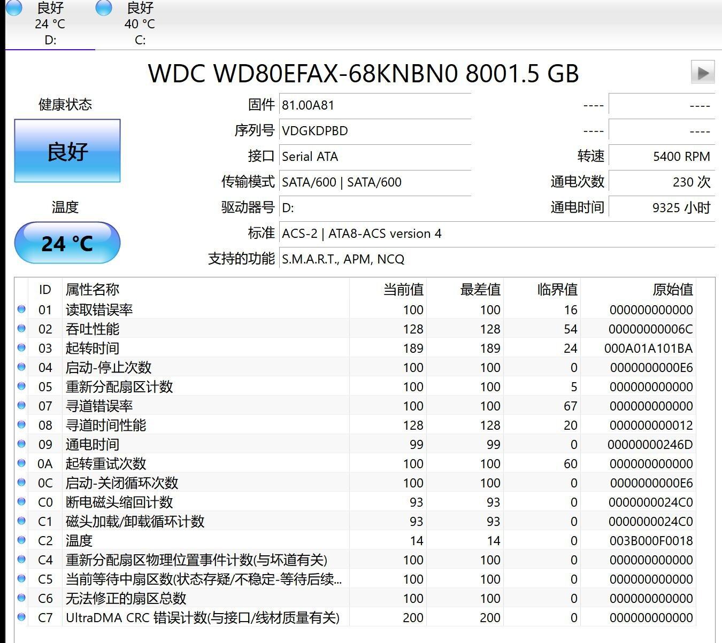Click the status dot for ID C5 row
Screen dimensions: 722x643
[x=21, y=578]
